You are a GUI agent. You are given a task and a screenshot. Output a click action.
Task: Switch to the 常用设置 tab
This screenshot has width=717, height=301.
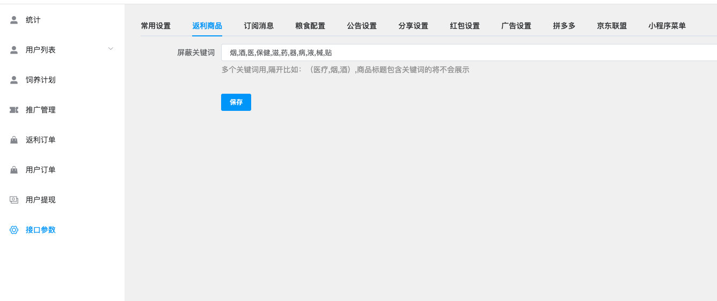coord(156,26)
